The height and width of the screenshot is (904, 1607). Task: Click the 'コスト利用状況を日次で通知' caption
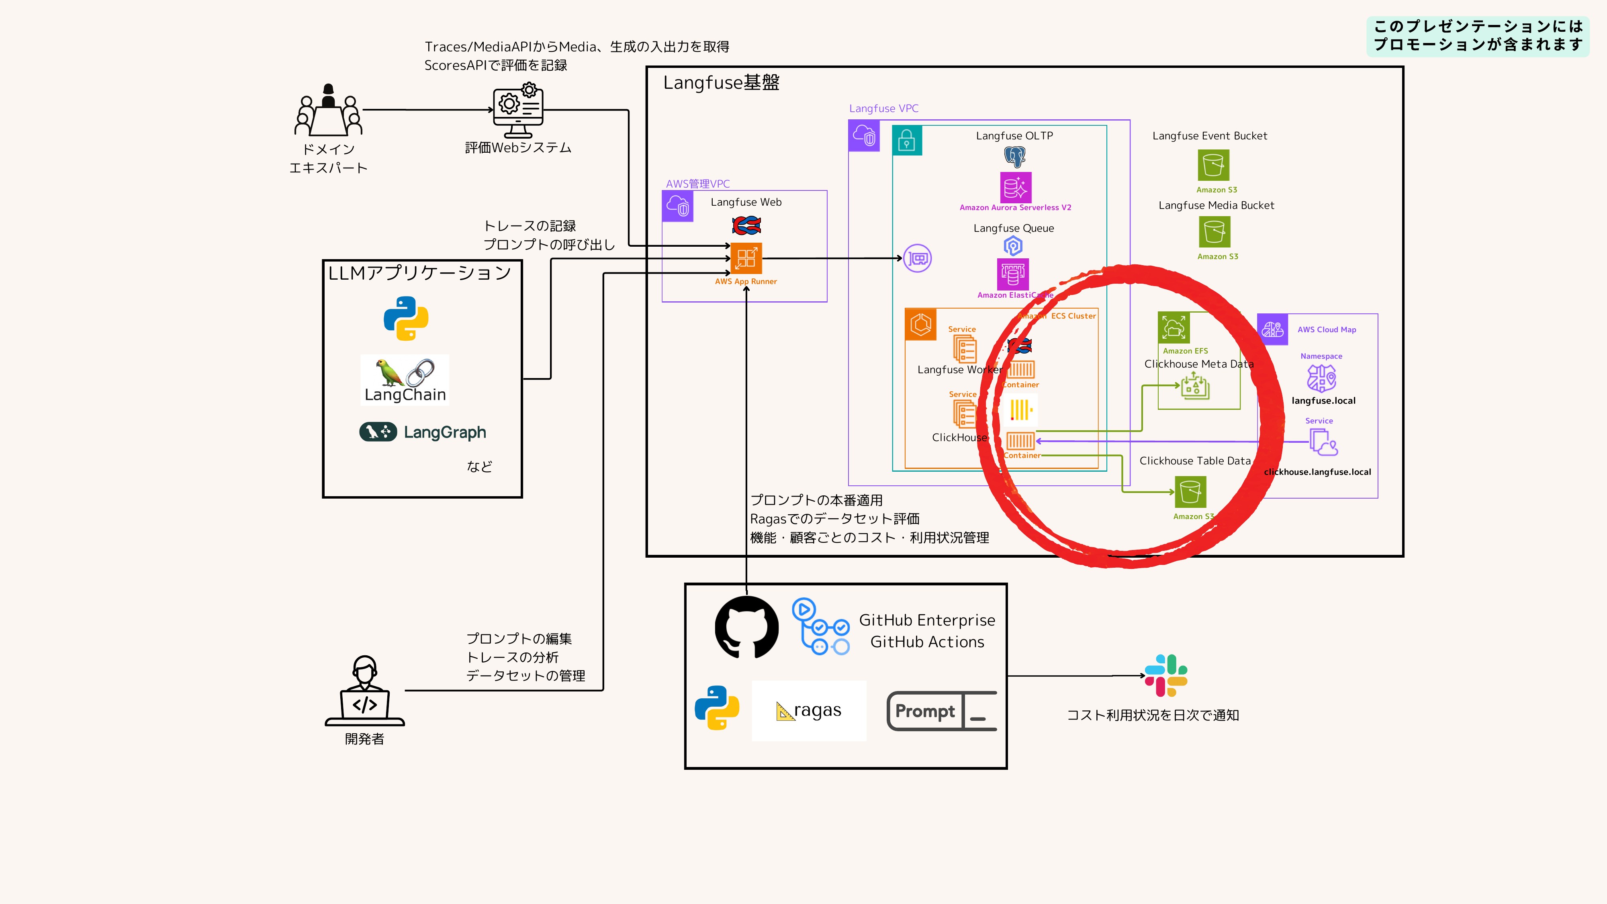point(1153,715)
